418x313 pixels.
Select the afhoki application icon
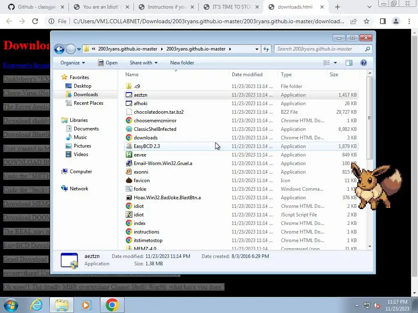[129, 104]
